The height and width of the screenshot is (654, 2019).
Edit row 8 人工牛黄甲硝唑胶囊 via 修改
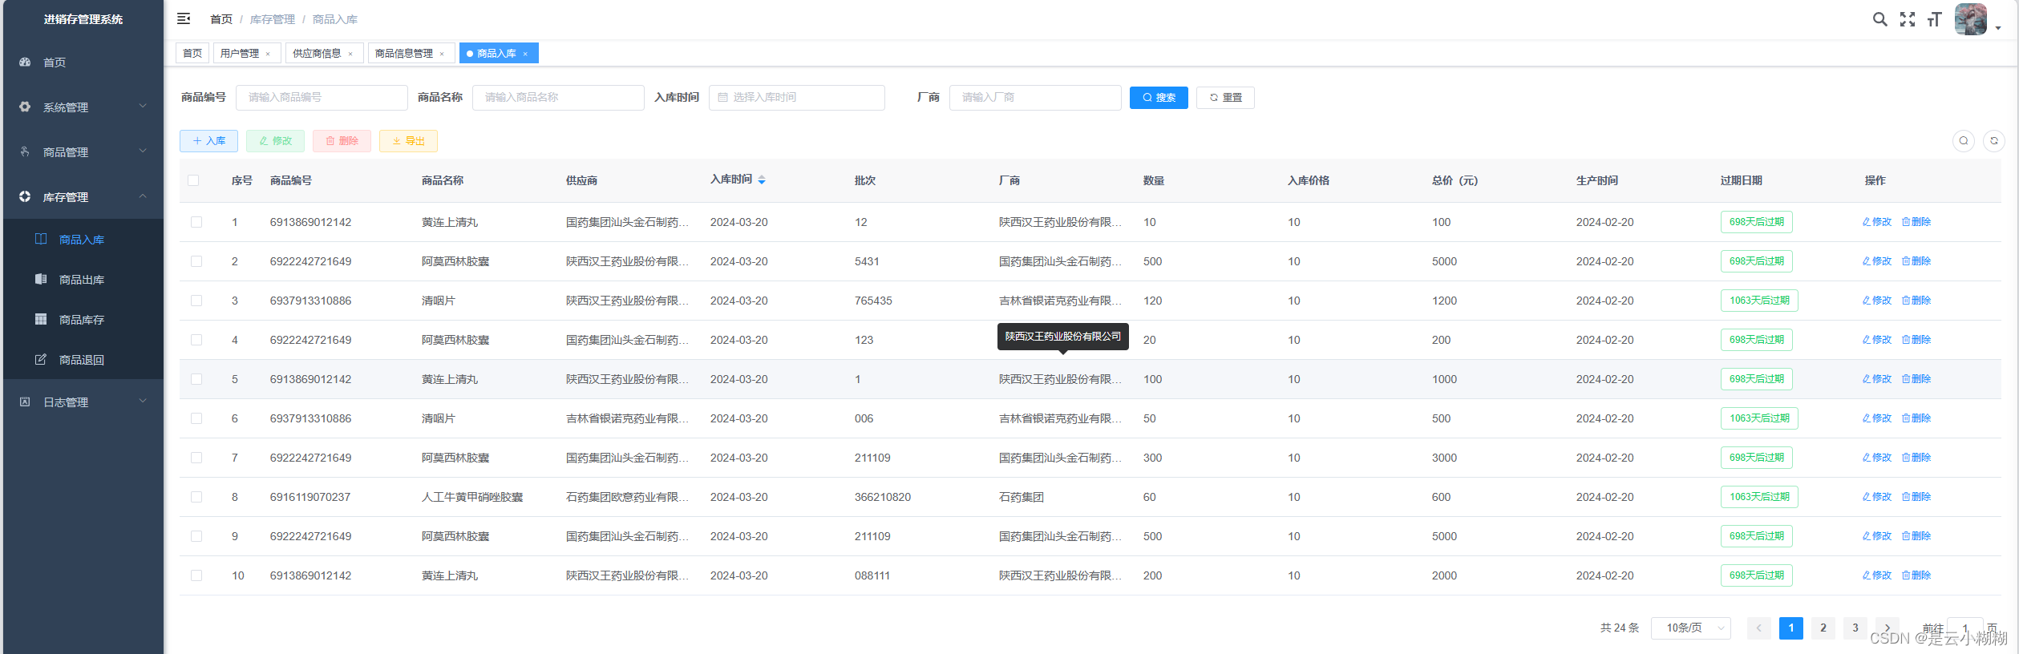1876,497
